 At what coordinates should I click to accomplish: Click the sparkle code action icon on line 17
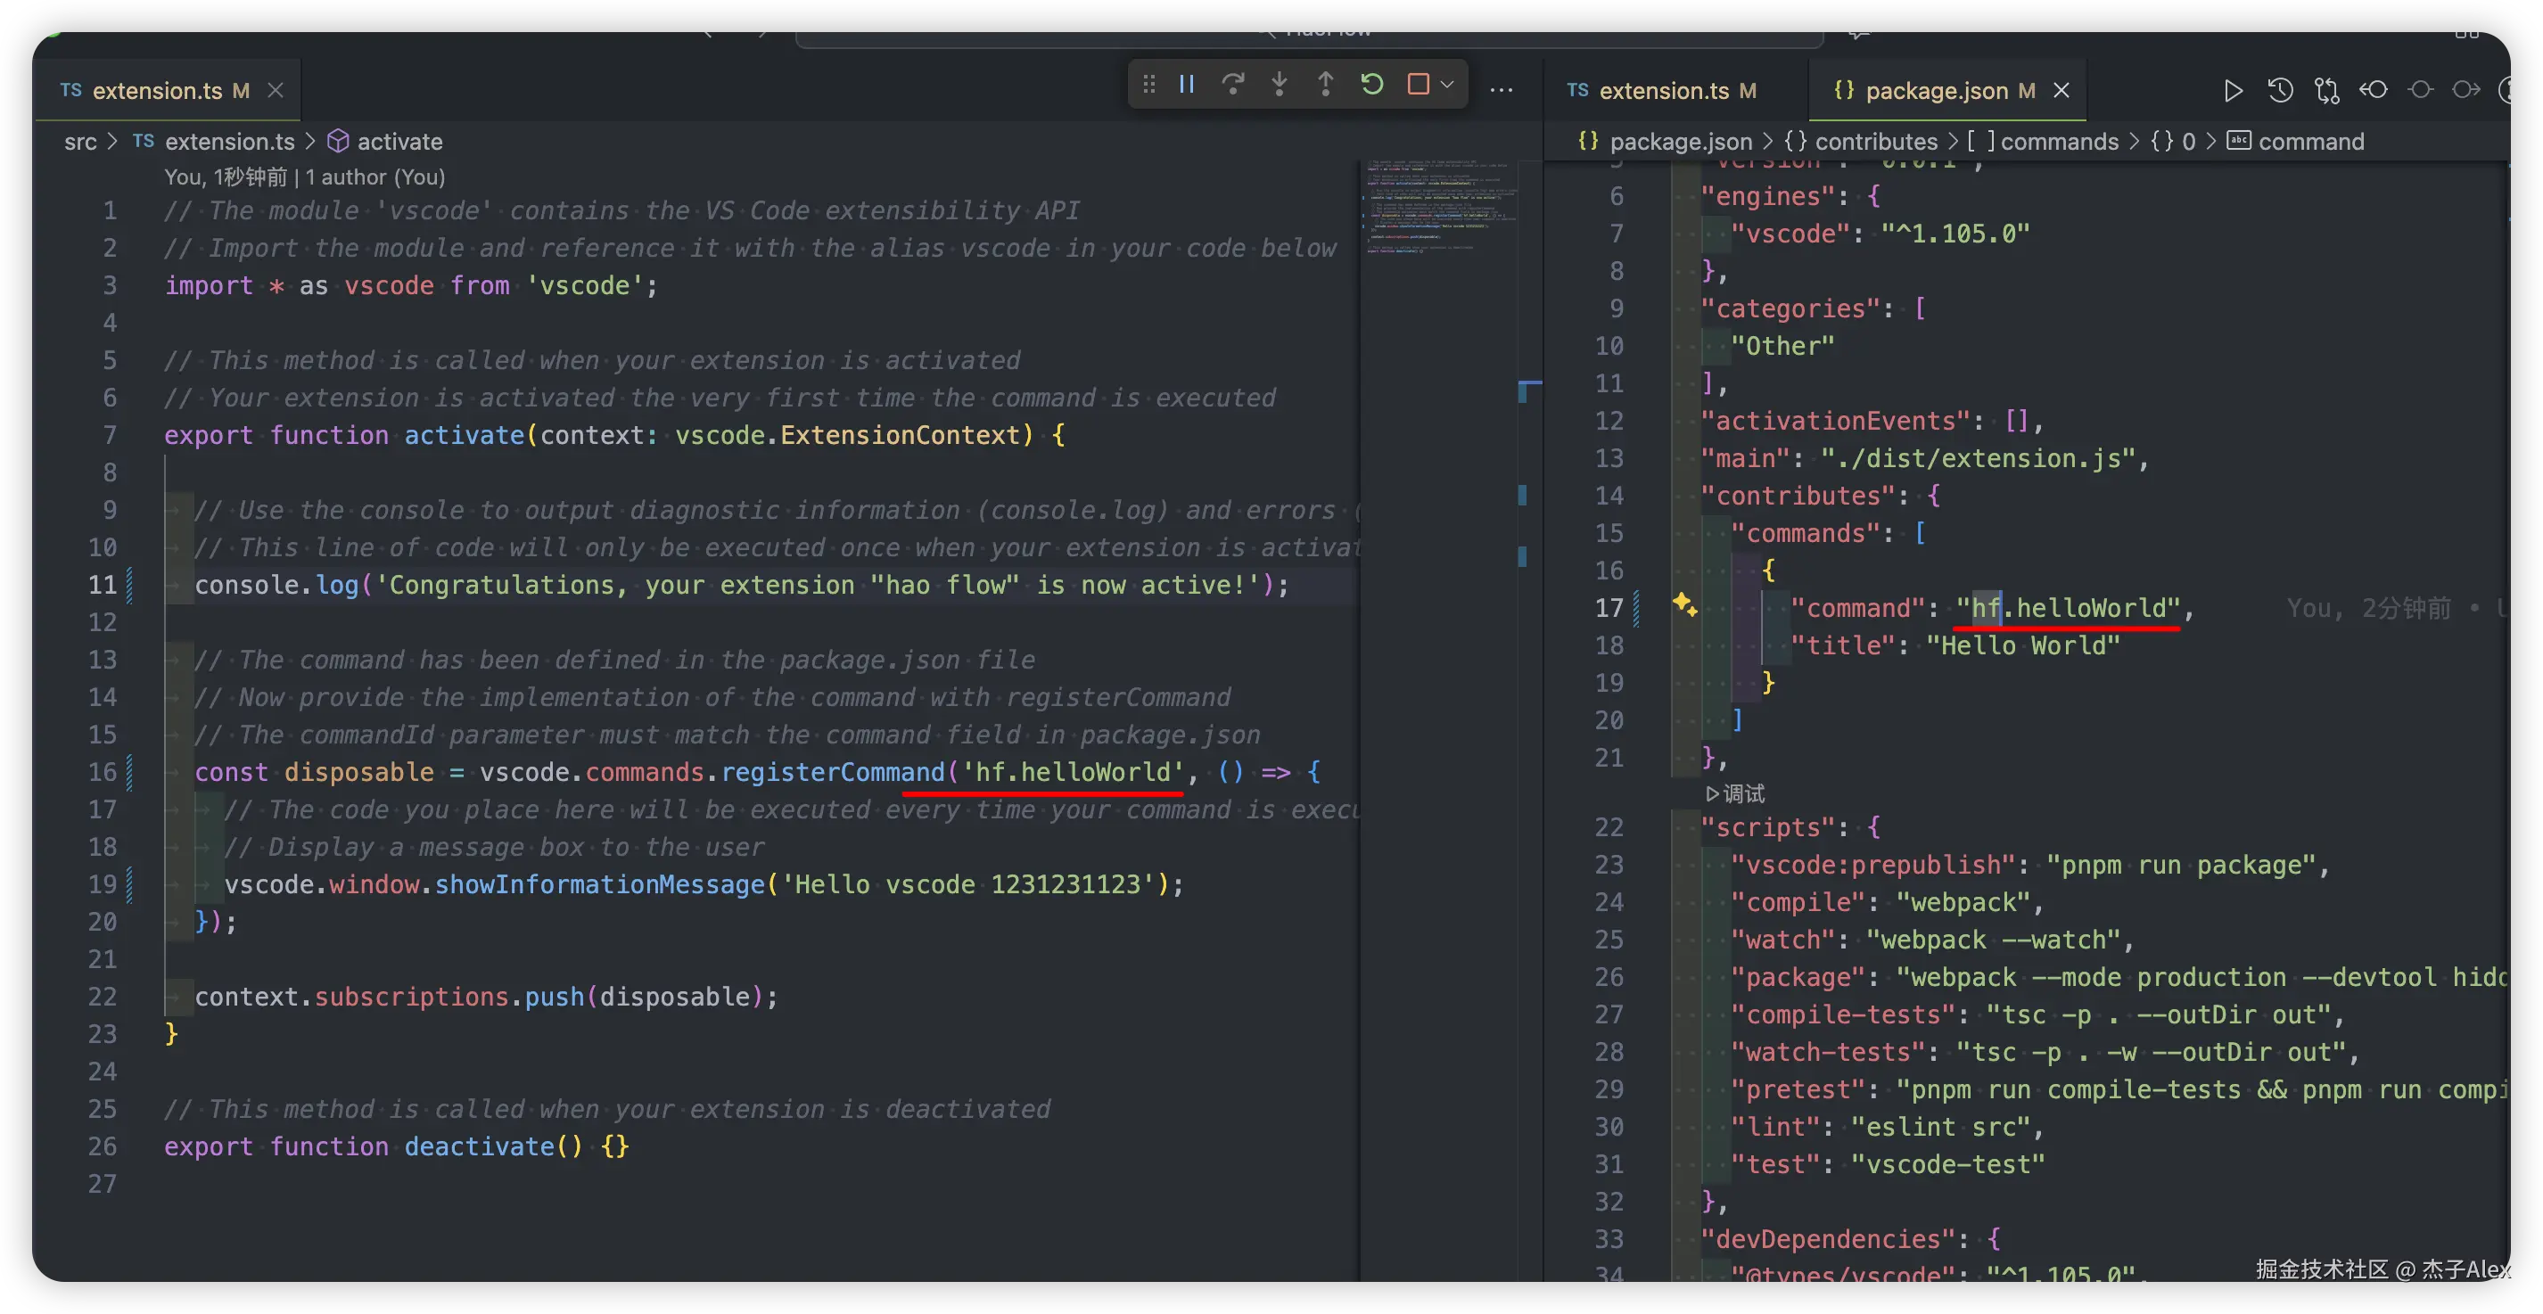1685,604
